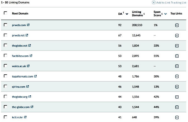188x122 pixels.
Task: Click external link icon next to factbites.com
Action: [x=31, y=56]
